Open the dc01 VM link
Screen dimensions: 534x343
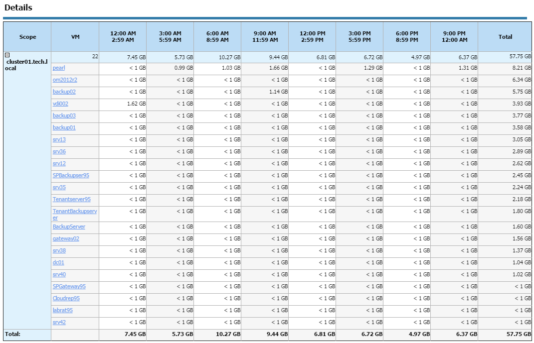[58, 262]
